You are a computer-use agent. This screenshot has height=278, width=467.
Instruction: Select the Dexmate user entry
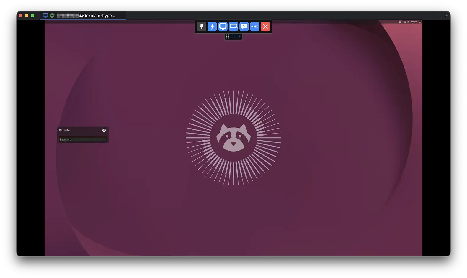coord(64,130)
